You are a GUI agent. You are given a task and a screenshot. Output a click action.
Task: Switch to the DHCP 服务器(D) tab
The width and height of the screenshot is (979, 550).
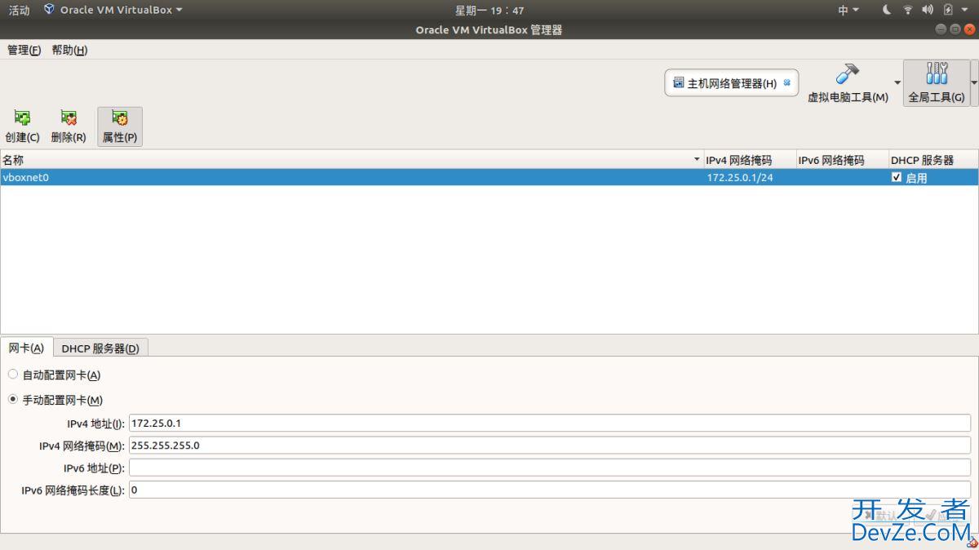[100, 348]
